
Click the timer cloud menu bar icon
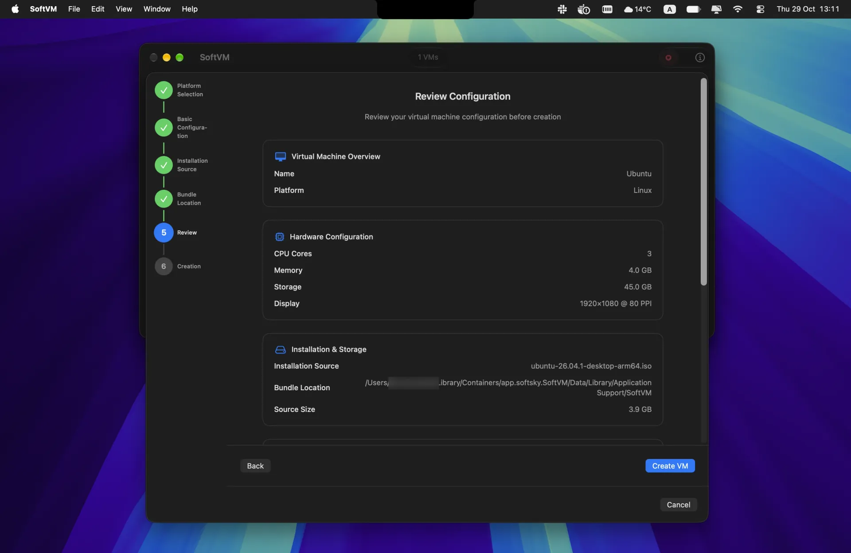(x=584, y=9)
